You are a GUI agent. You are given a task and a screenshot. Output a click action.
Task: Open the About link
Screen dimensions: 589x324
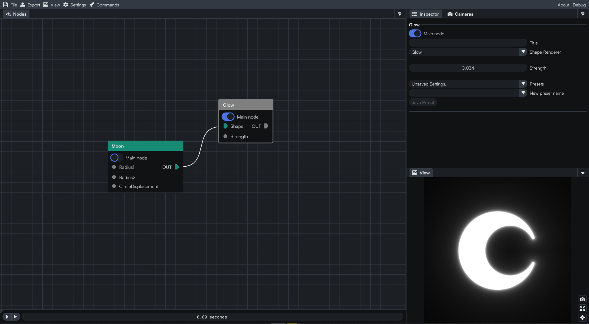pyautogui.click(x=563, y=5)
